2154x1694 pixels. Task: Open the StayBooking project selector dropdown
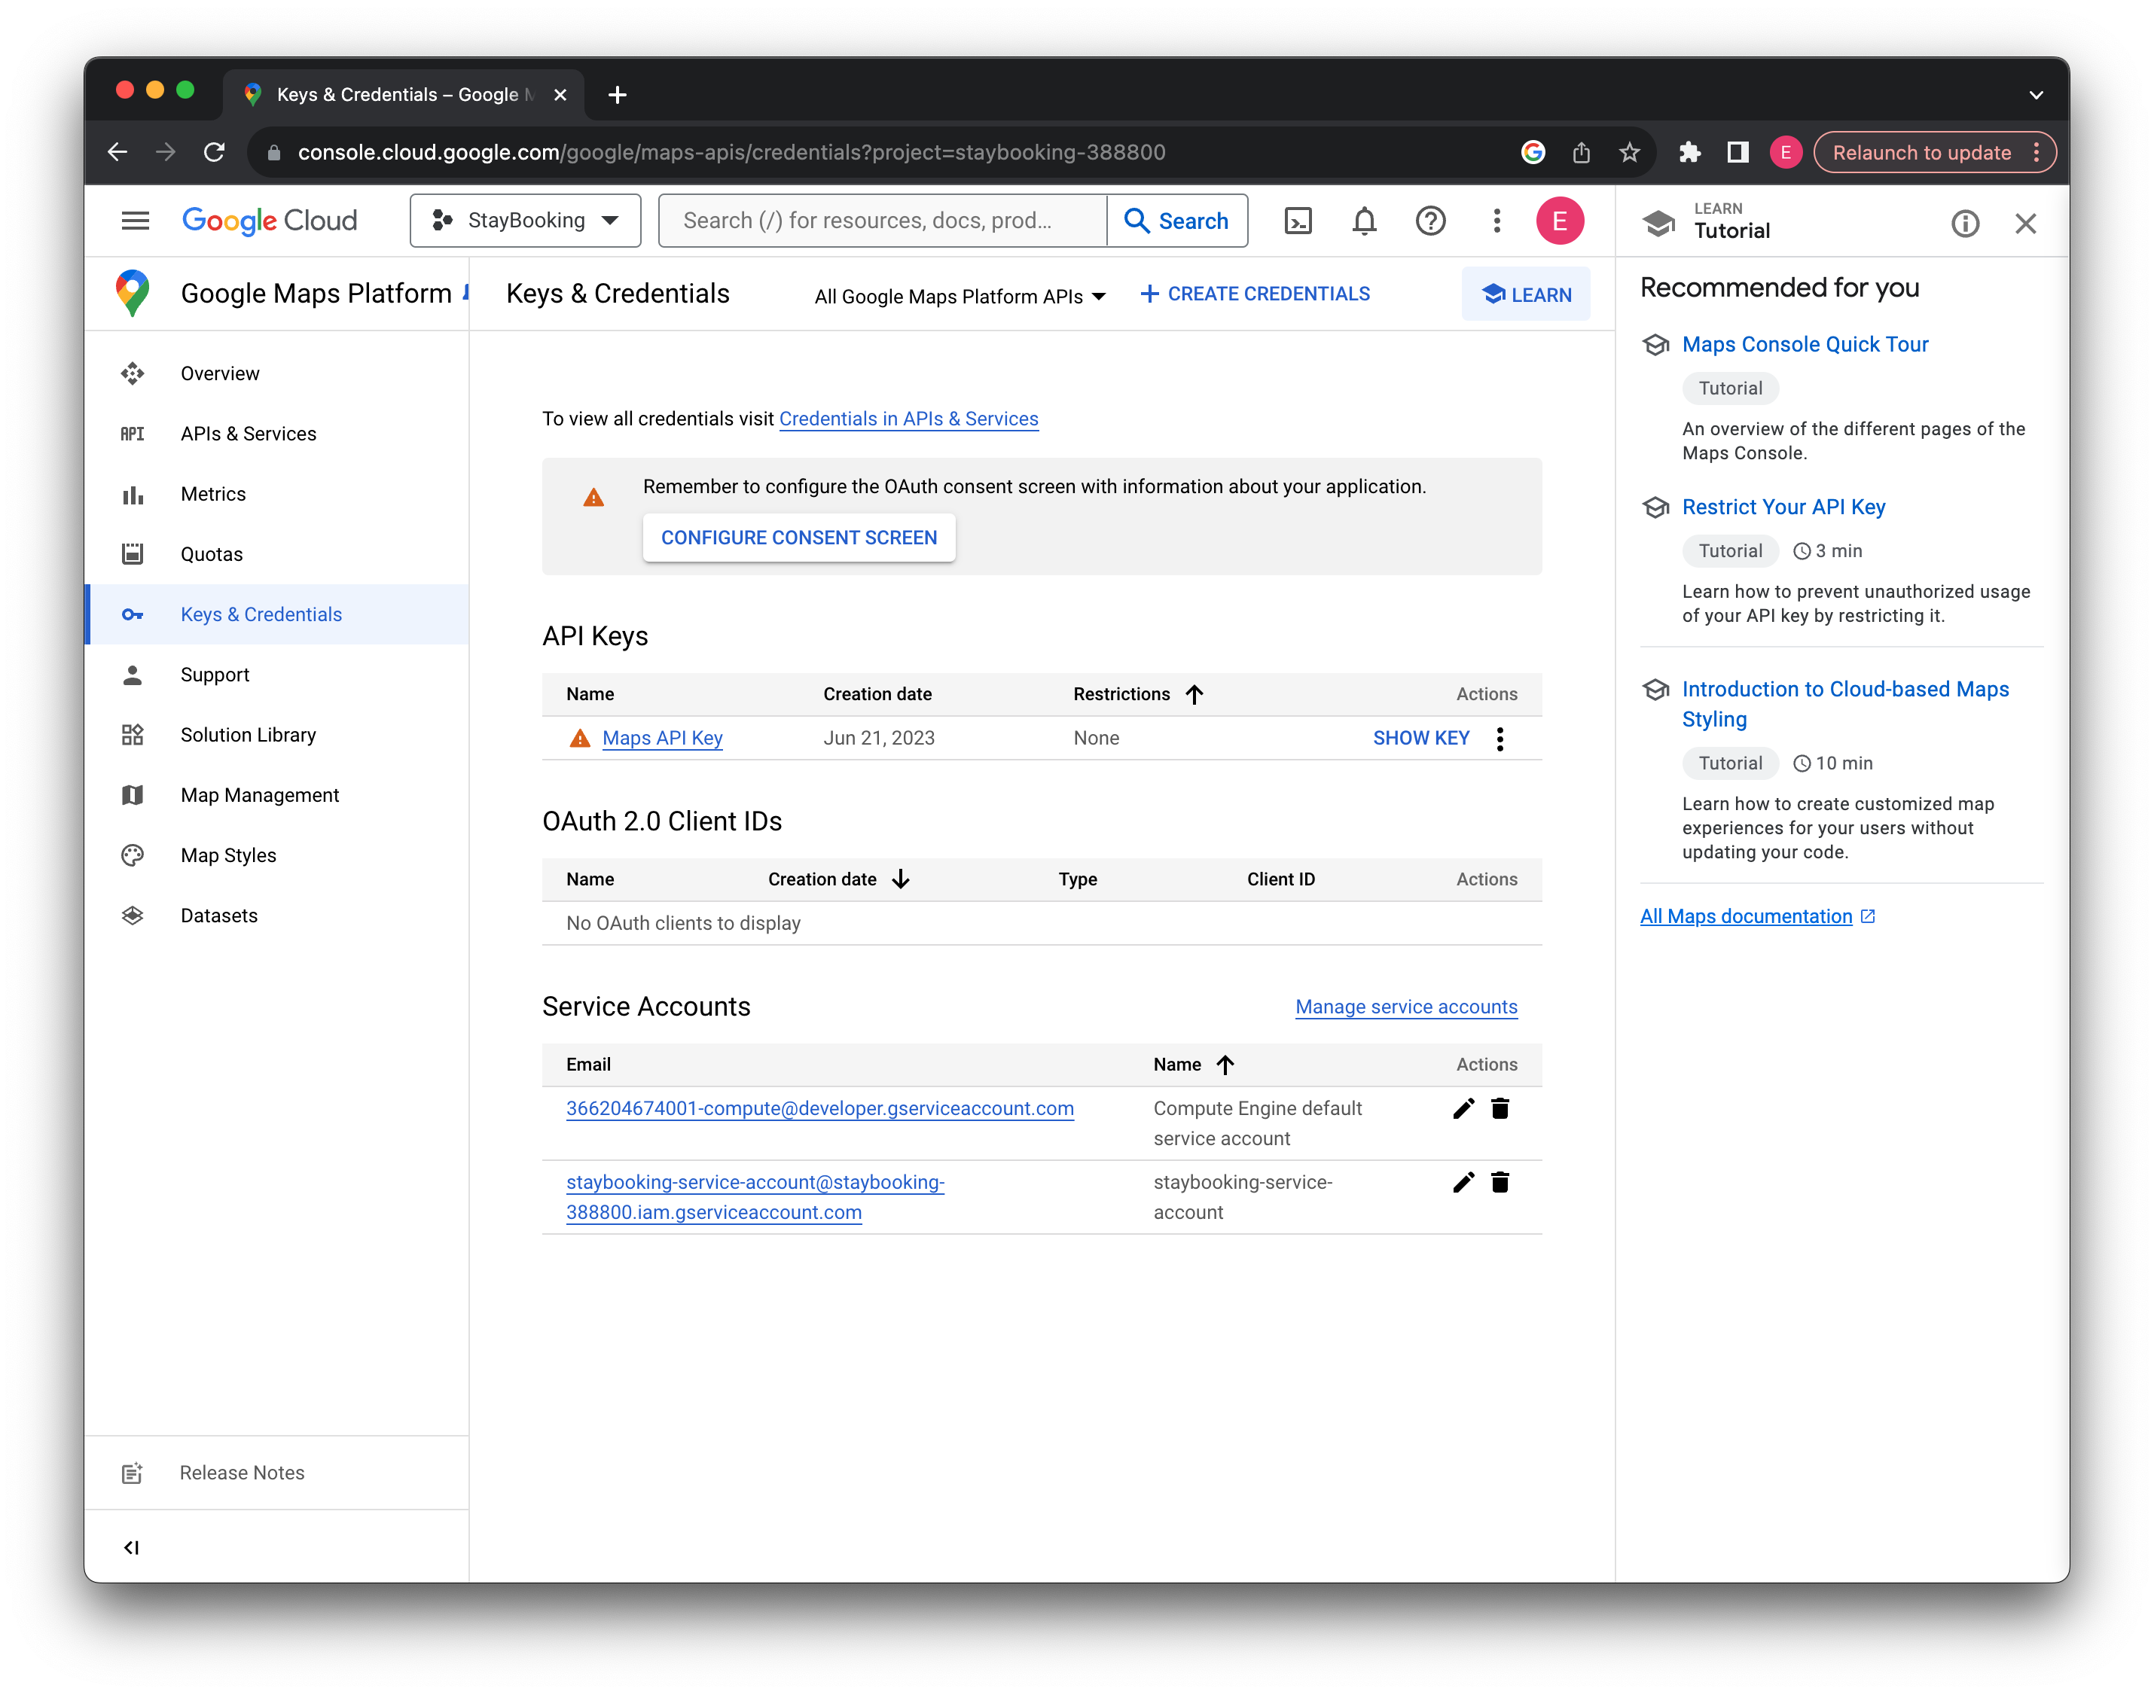coord(525,220)
